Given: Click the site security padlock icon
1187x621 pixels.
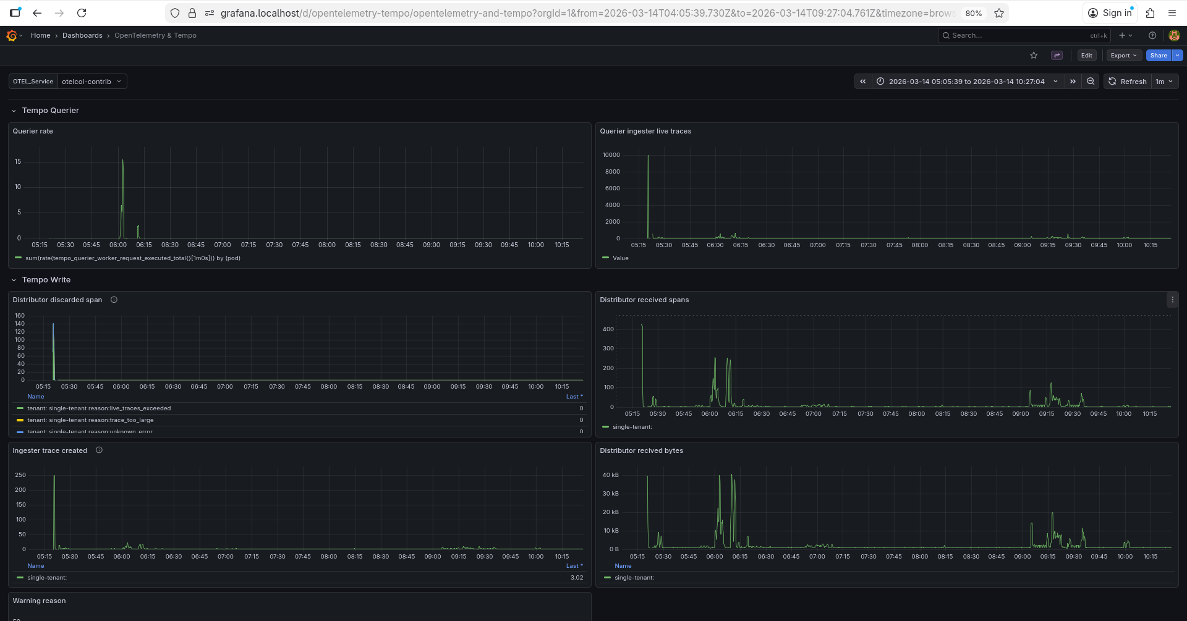Looking at the screenshot, I should tap(192, 13).
